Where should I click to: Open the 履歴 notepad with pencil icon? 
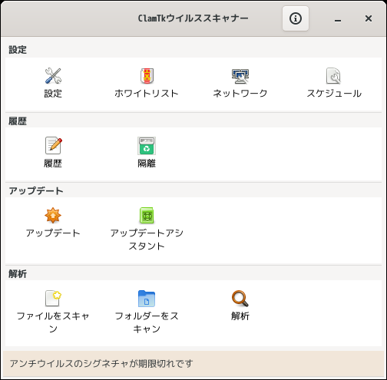point(53,145)
